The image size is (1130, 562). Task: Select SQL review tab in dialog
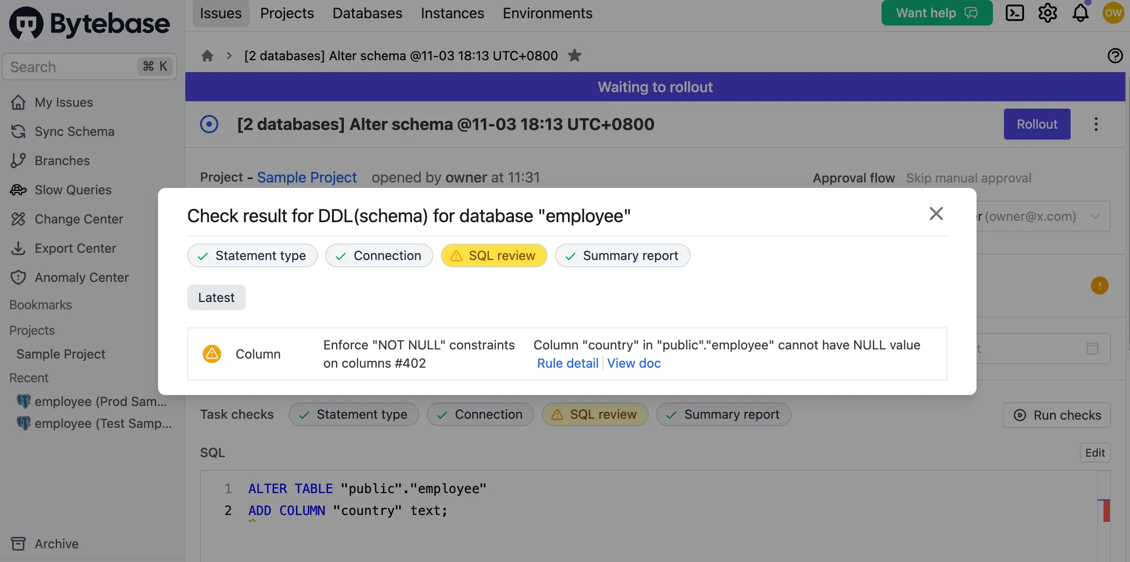point(494,255)
